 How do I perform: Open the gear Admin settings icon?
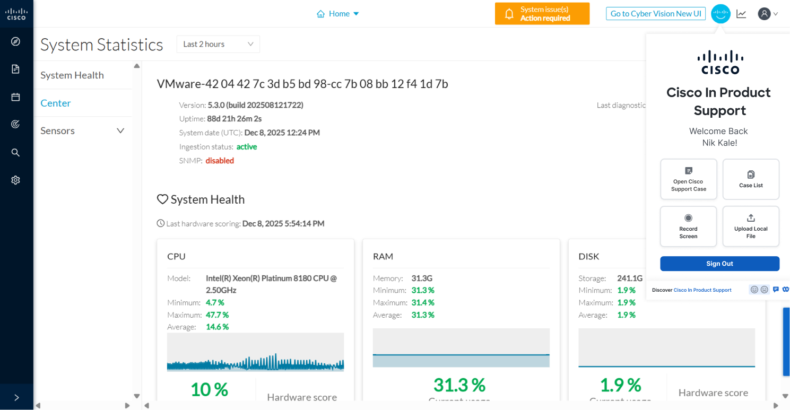(x=15, y=180)
